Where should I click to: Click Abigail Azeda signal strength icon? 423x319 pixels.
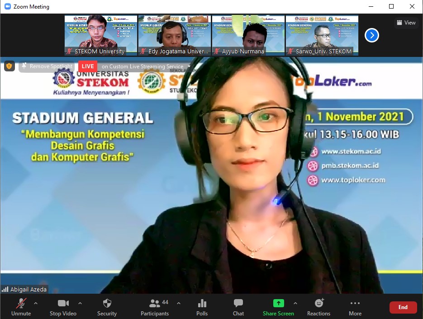tap(5, 289)
